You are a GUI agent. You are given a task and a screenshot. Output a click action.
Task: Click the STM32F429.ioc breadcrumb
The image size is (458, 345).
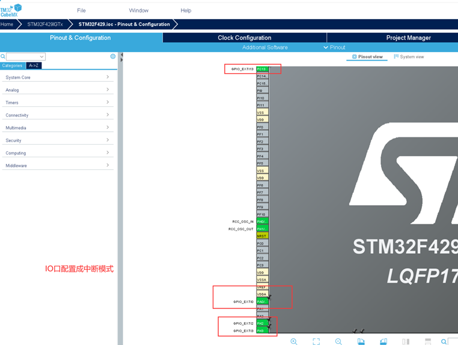124,24
